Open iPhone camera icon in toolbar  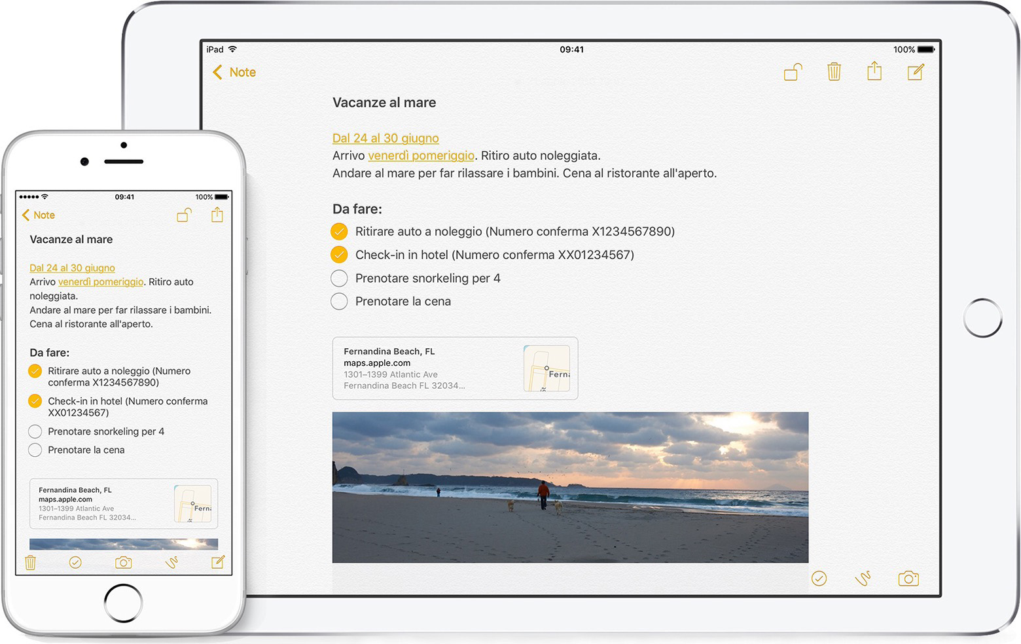(123, 562)
